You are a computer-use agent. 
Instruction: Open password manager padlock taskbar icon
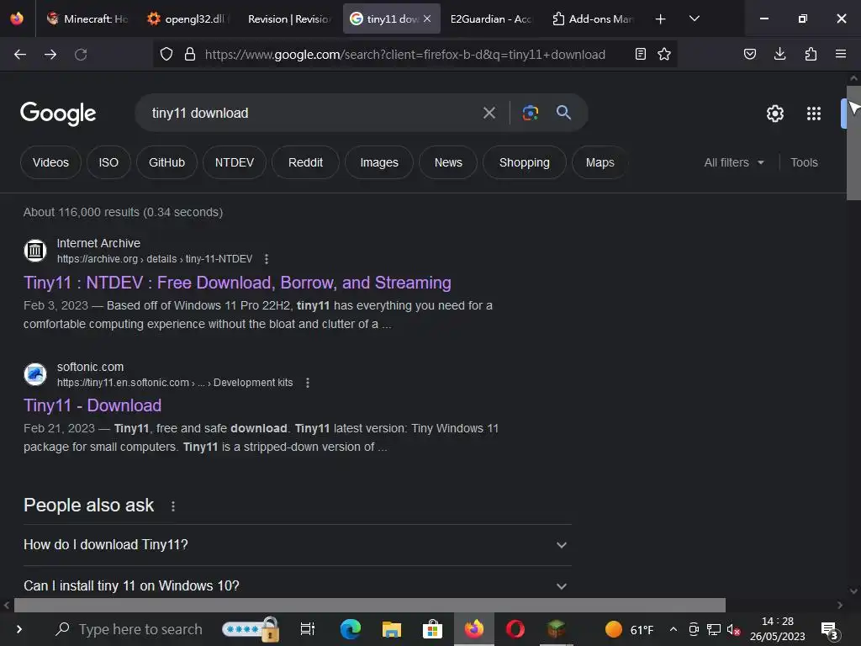pyautogui.click(x=251, y=629)
